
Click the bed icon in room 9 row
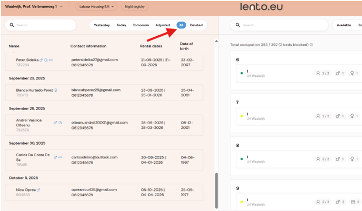(352, 202)
